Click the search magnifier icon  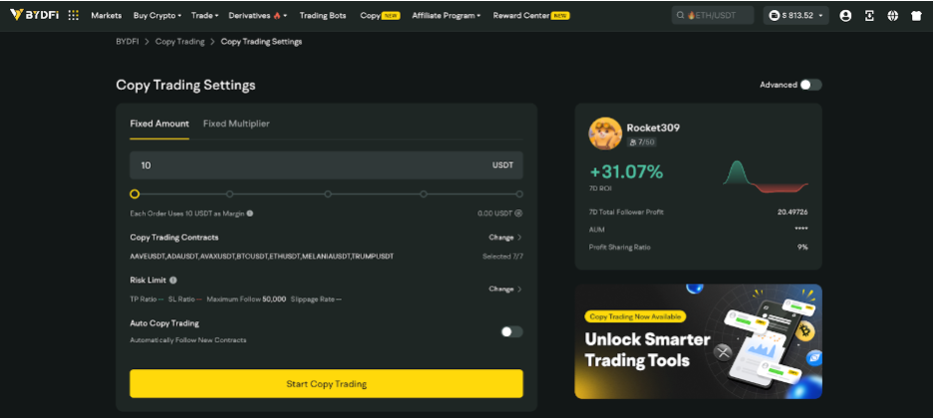tap(680, 16)
